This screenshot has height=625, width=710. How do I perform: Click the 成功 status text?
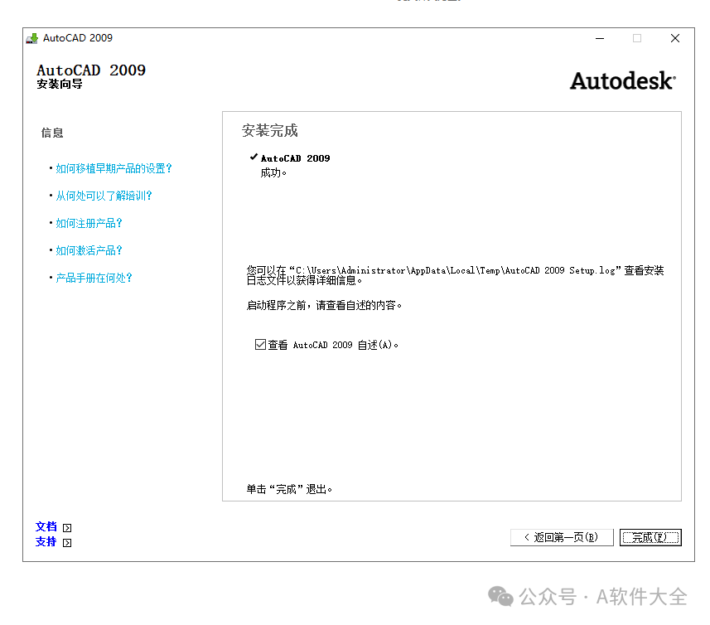[x=273, y=172]
